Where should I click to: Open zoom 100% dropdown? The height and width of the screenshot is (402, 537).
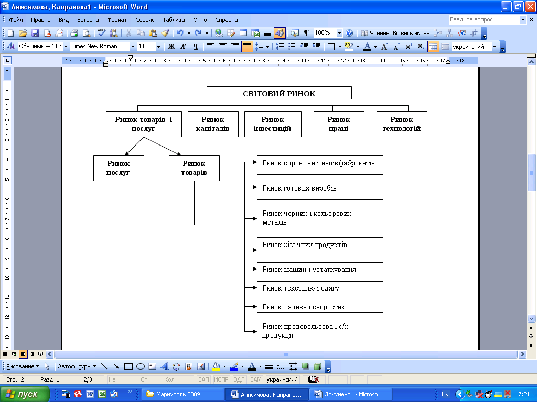click(x=339, y=33)
